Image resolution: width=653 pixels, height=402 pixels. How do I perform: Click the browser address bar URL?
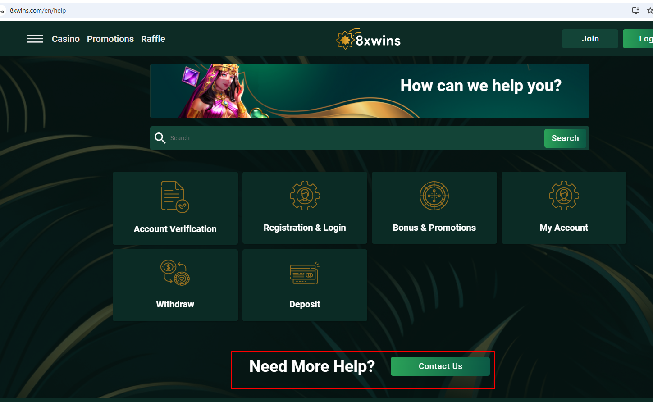tap(38, 10)
